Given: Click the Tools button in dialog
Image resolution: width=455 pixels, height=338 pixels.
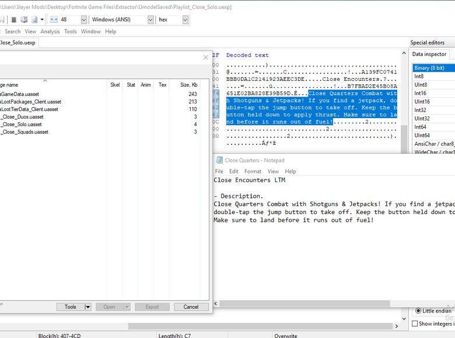Looking at the screenshot, I should 71,307.
